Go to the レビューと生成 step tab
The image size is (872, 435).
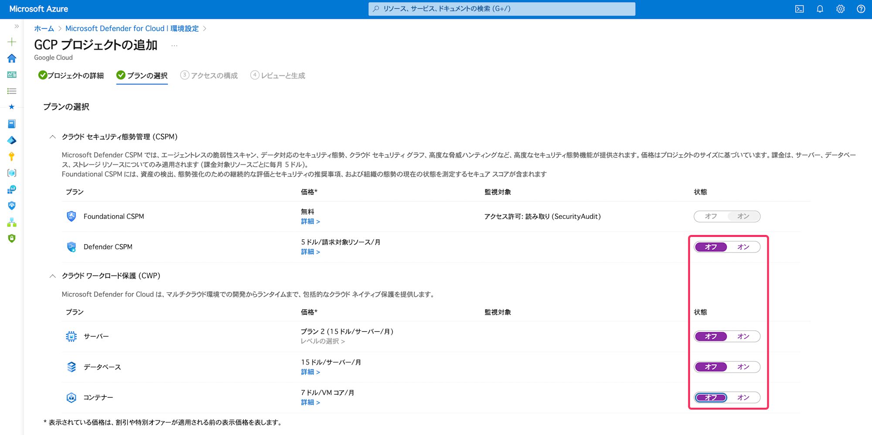click(x=278, y=76)
